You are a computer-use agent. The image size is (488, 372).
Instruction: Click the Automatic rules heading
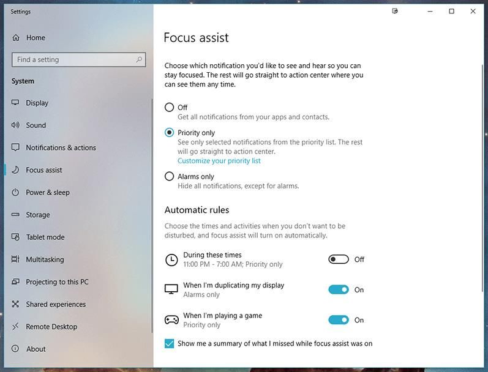coord(197,210)
